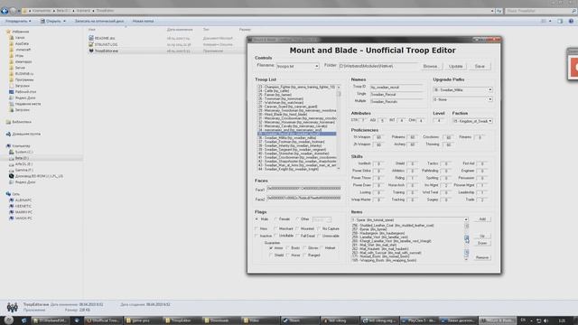The height and width of the screenshot is (325, 578).
Task: Click the preview pane icon in Explorer toolbar
Action: tap(560, 21)
